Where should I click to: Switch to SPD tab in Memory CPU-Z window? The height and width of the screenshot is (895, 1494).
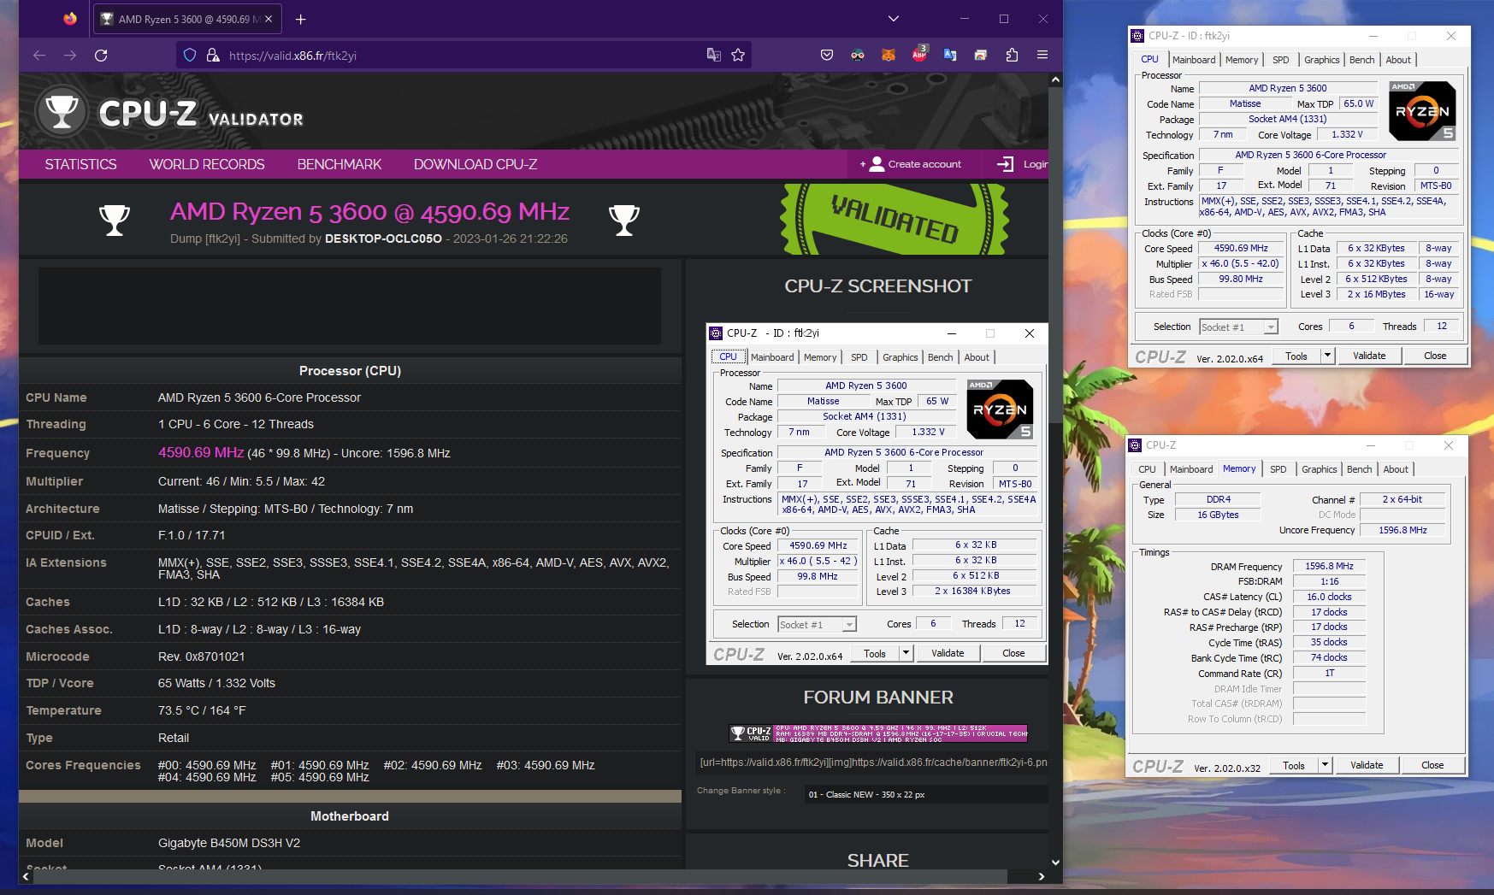[1278, 469]
